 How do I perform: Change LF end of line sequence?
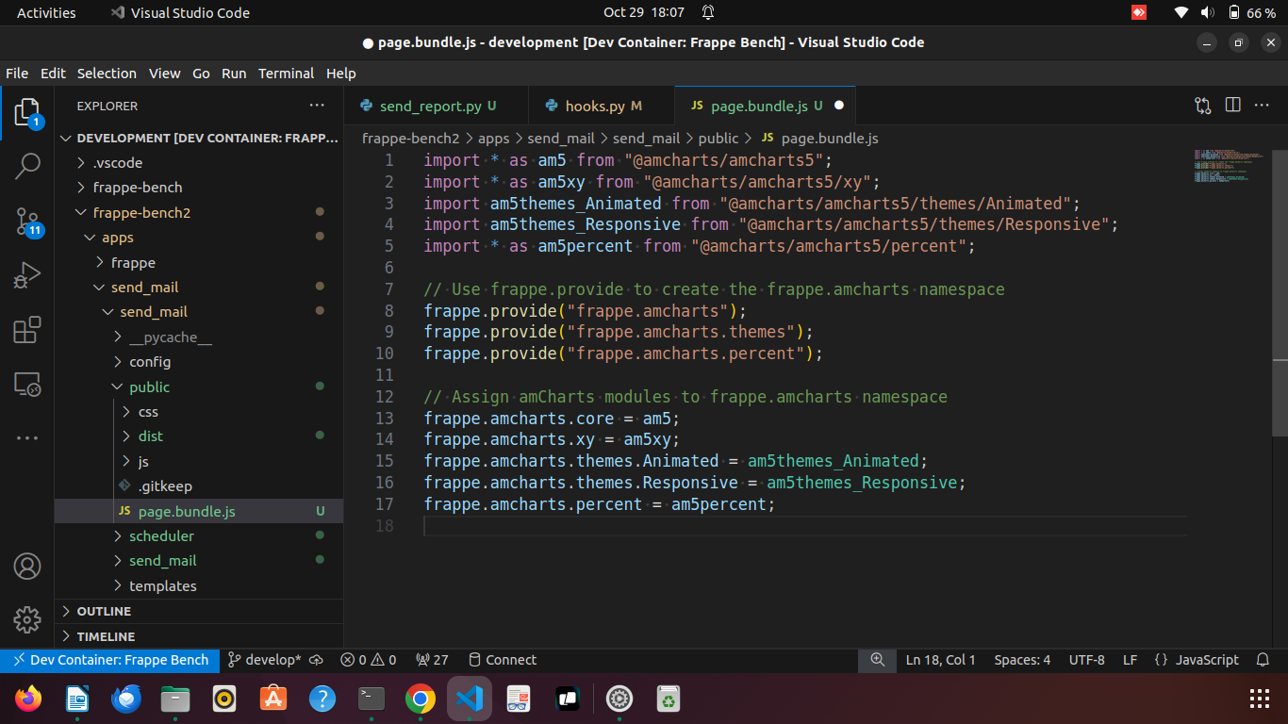[x=1130, y=660]
